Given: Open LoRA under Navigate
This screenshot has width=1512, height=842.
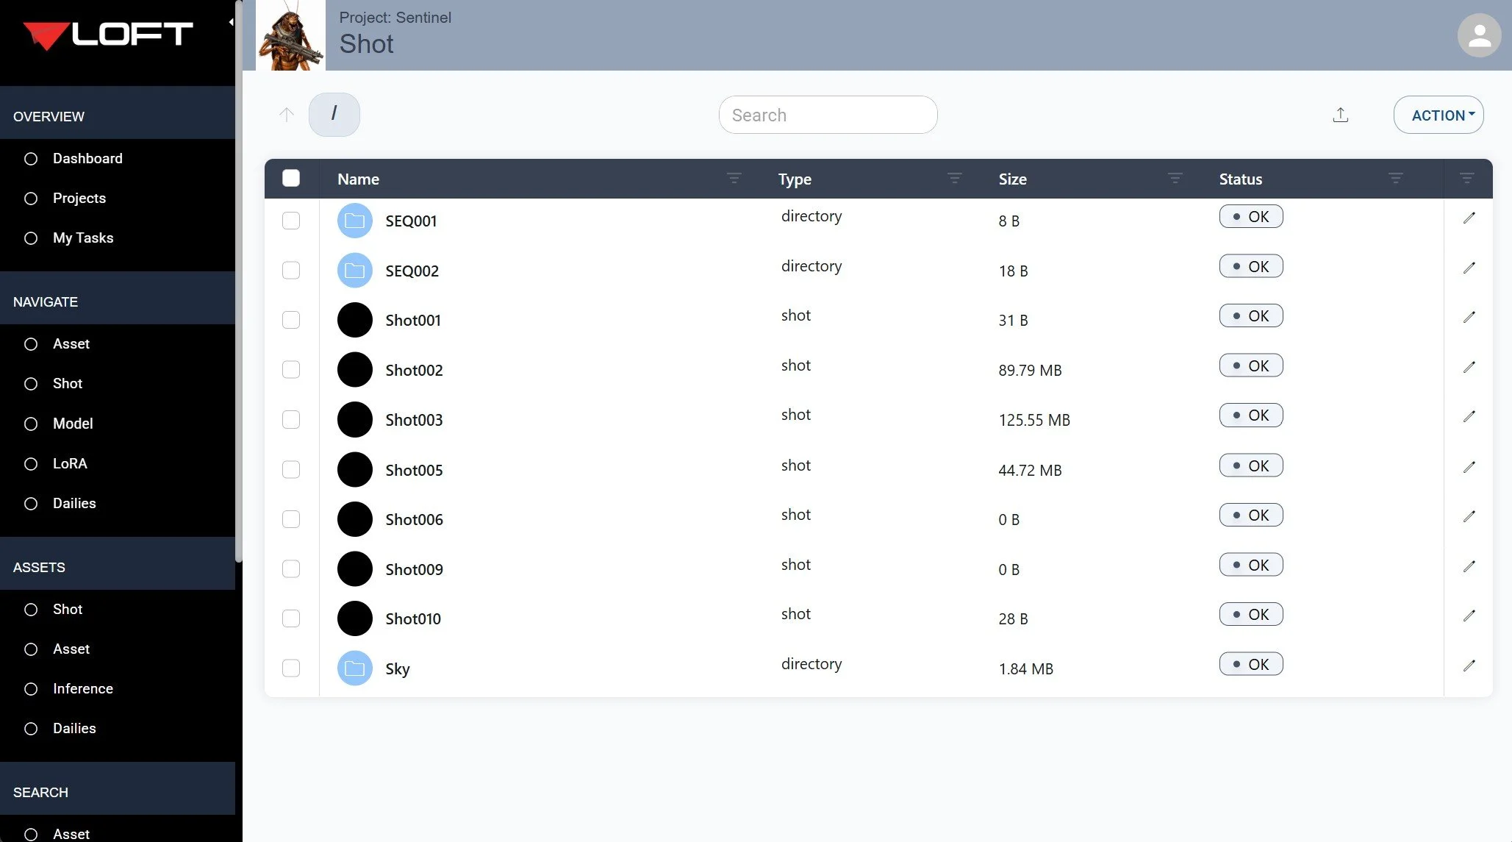Looking at the screenshot, I should click(70, 464).
